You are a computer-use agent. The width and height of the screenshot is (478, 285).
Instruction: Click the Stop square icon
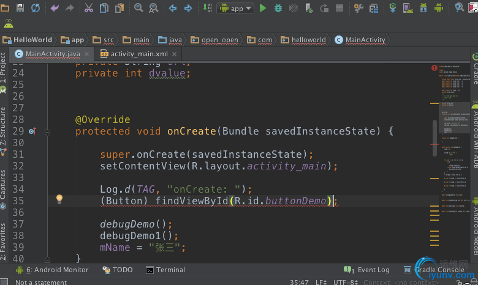click(340, 8)
